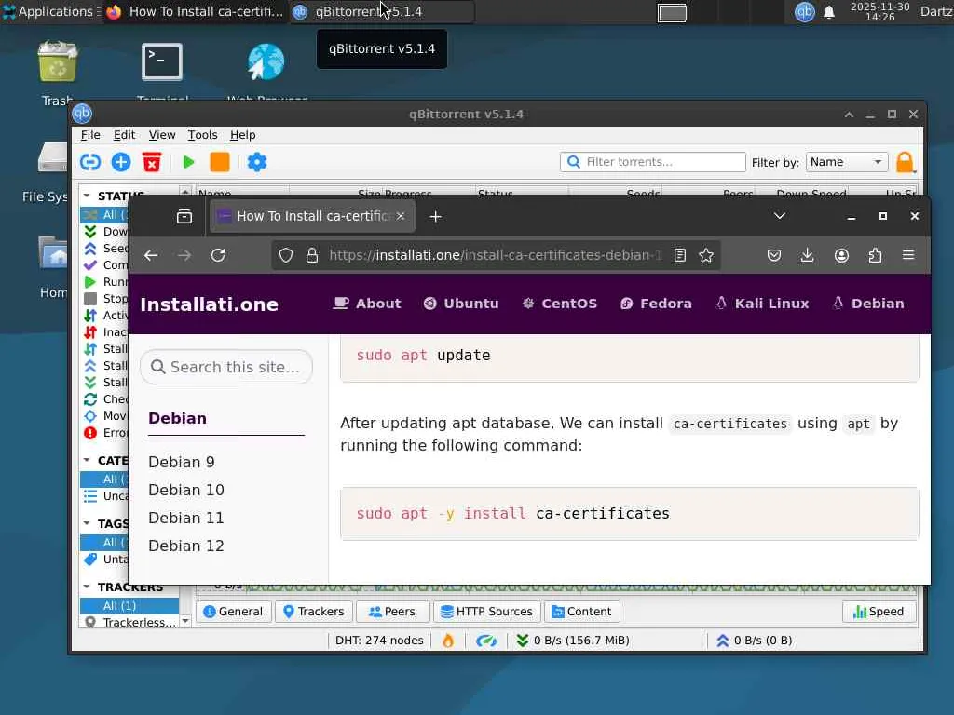Click the Firefox URL address bar

click(496, 255)
